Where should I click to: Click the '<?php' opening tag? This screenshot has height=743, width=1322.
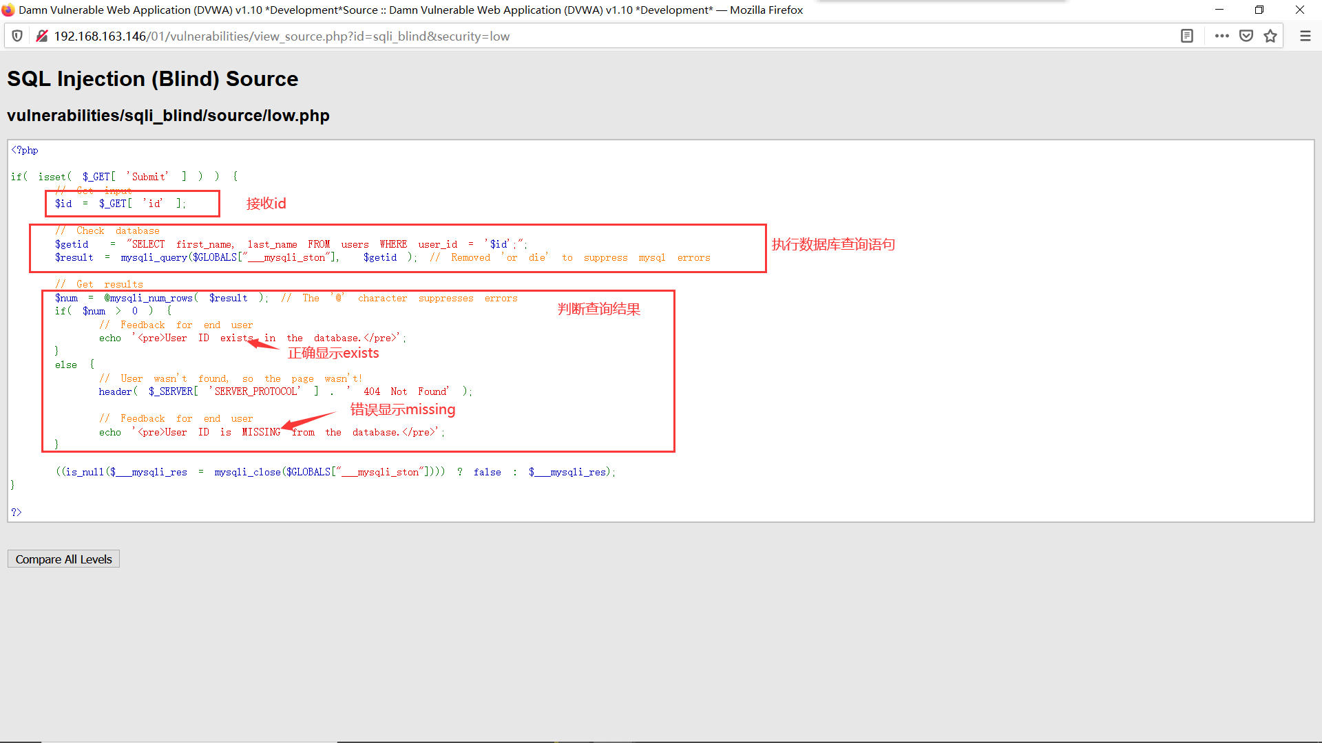tap(25, 150)
